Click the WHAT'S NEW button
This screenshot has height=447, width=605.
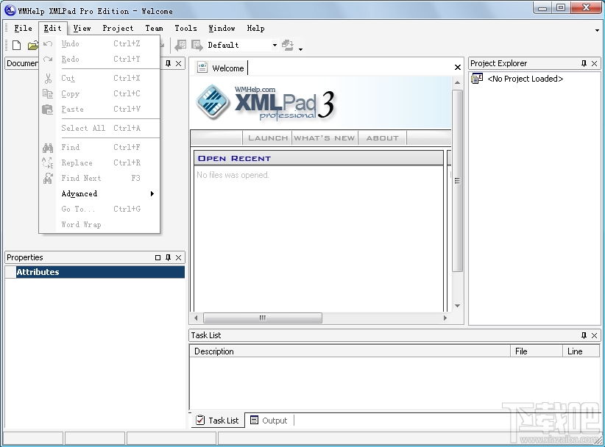pos(325,138)
